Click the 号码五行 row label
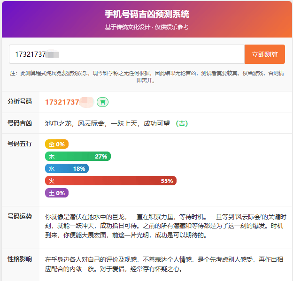Viewport: 293px width, 281px height. click(20, 144)
